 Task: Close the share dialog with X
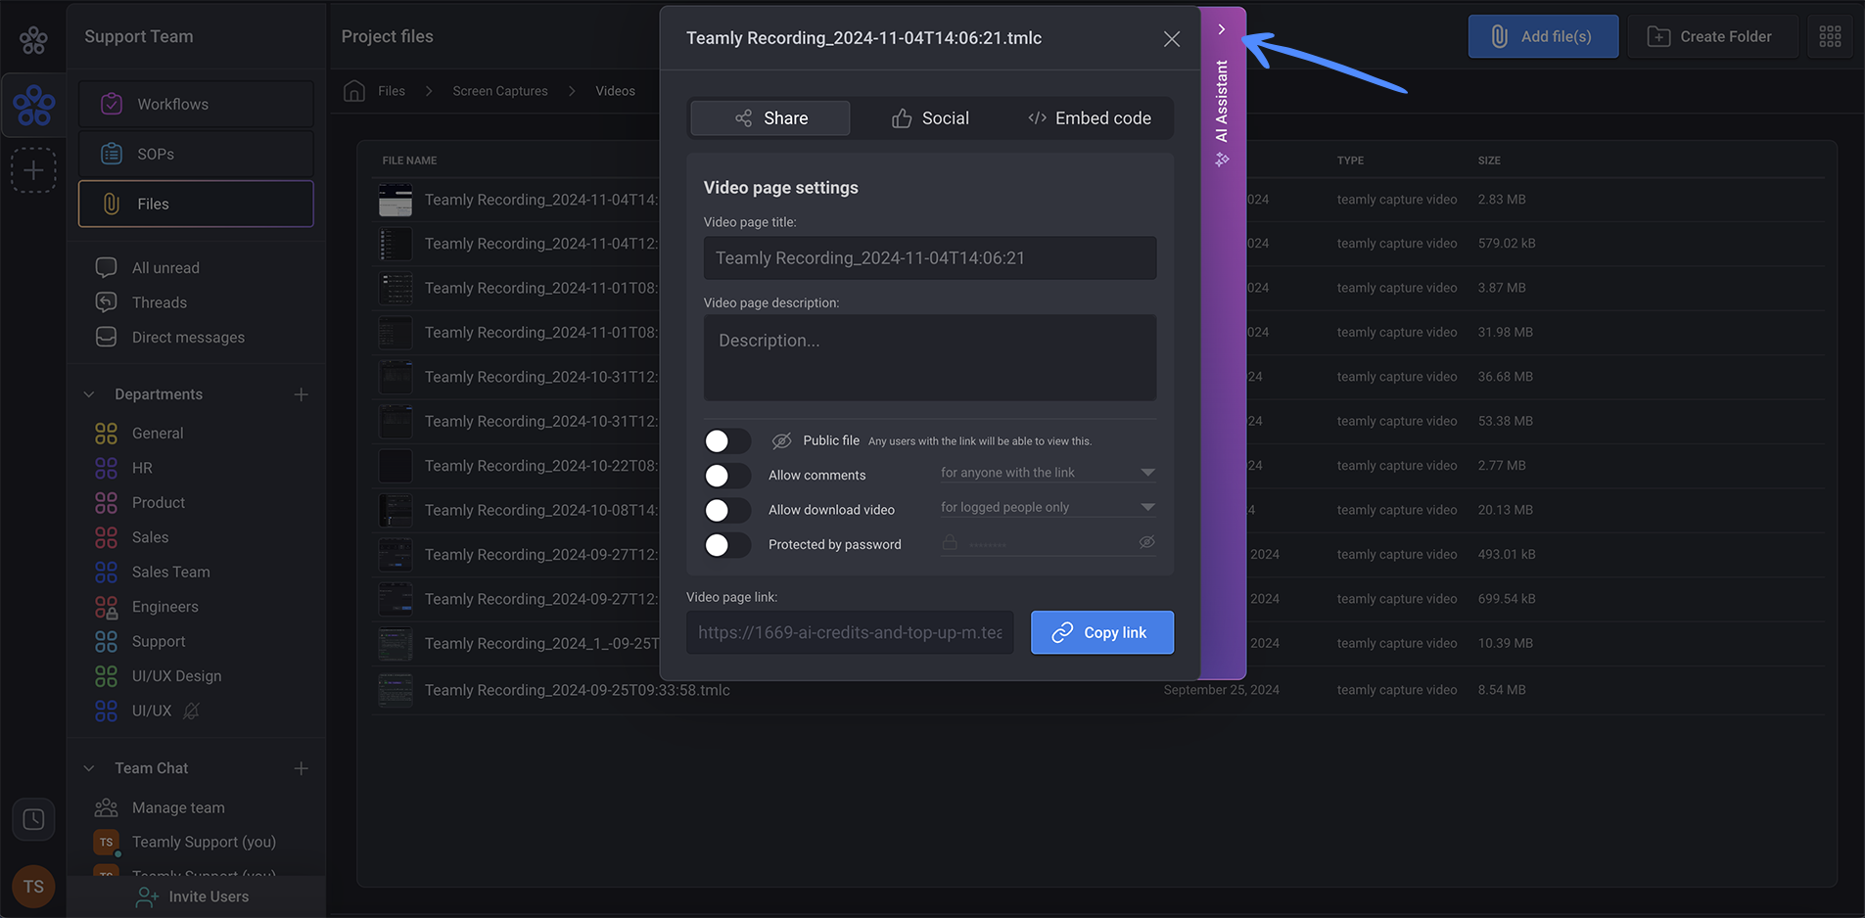point(1172,39)
